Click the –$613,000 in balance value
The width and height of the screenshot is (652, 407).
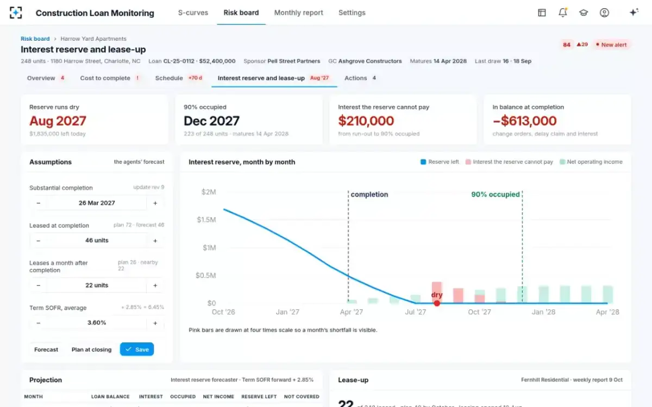tap(524, 121)
